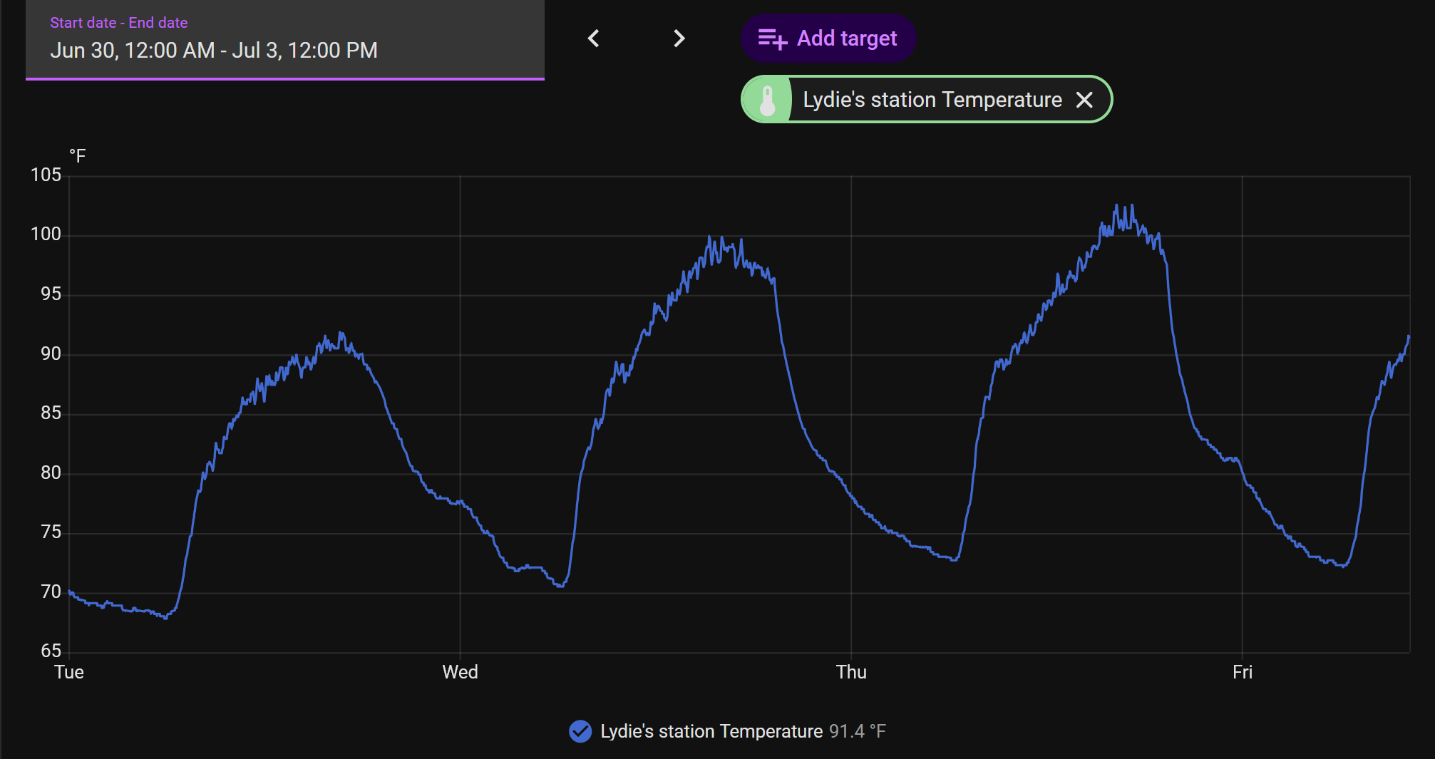Click the 91.4 °F legend value
Viewport: 1435px width, 759px height.
pos(858,731)
